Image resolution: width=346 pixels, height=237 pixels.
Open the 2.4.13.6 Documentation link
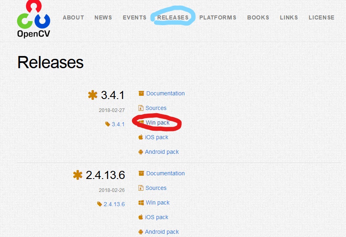coord(165,173)
